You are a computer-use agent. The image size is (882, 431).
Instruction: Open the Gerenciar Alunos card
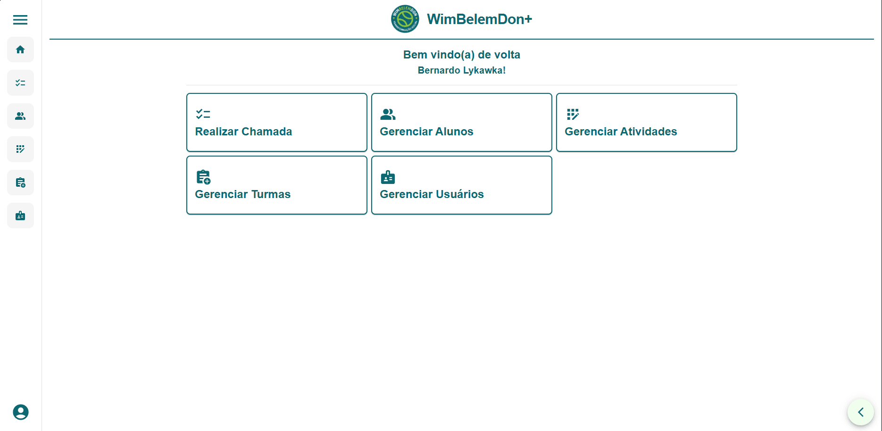pos(461,123)
